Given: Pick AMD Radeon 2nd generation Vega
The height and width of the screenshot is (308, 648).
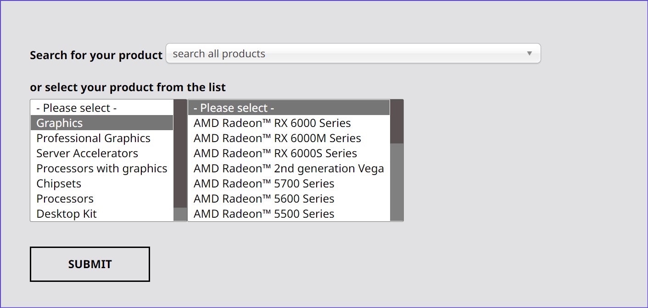Looking at the screenshot, I should click(288, 168).
